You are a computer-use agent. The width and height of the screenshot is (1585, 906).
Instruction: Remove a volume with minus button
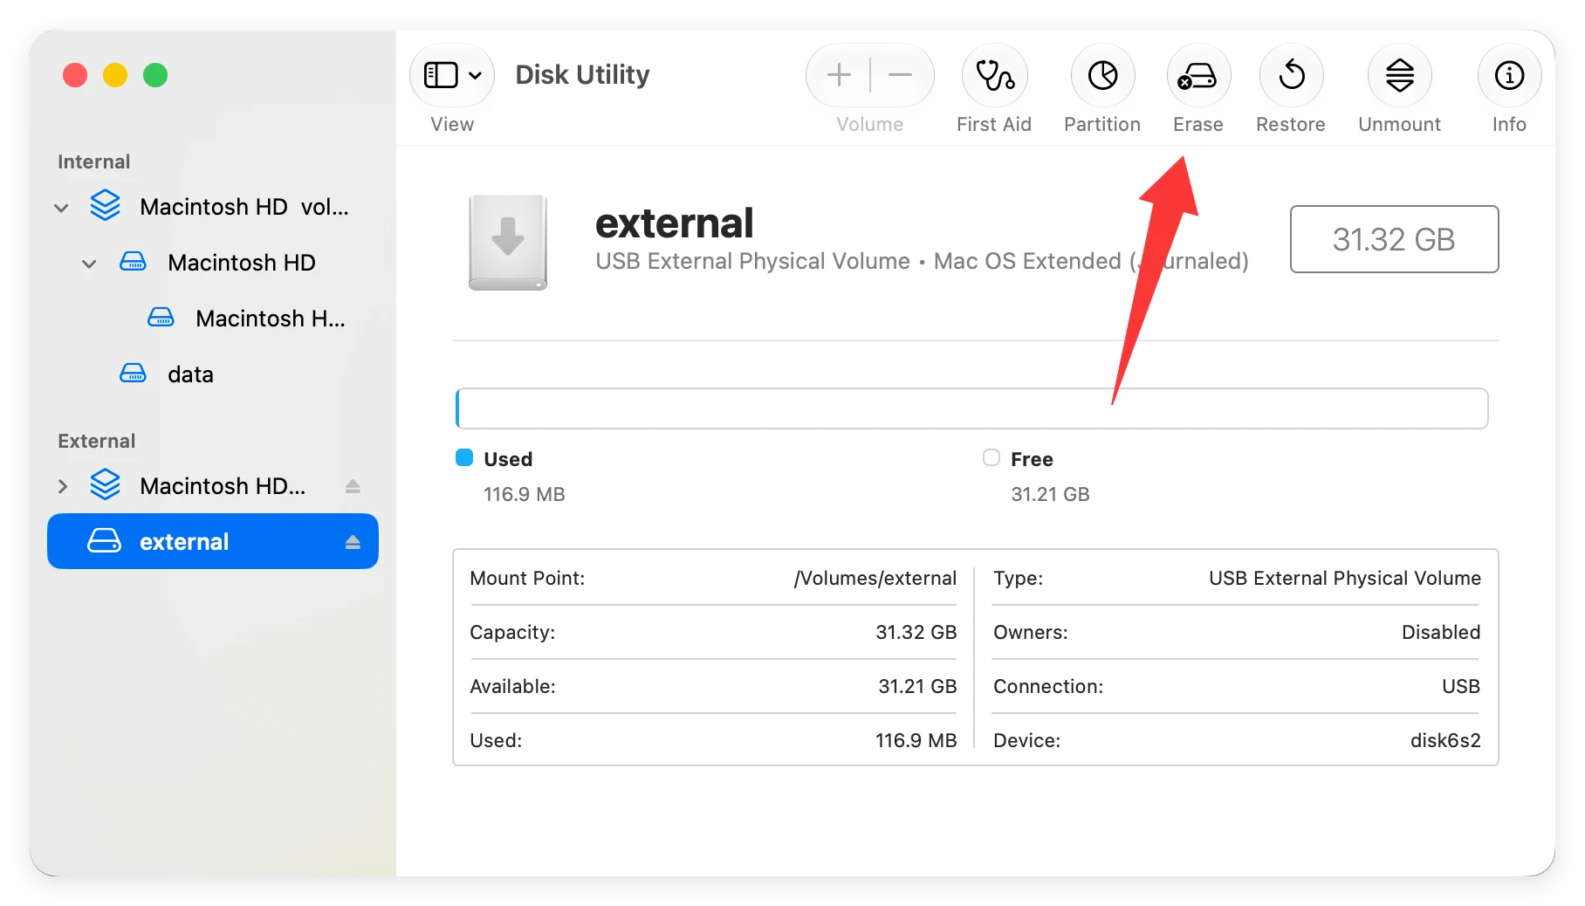click(x=901, y=76)
